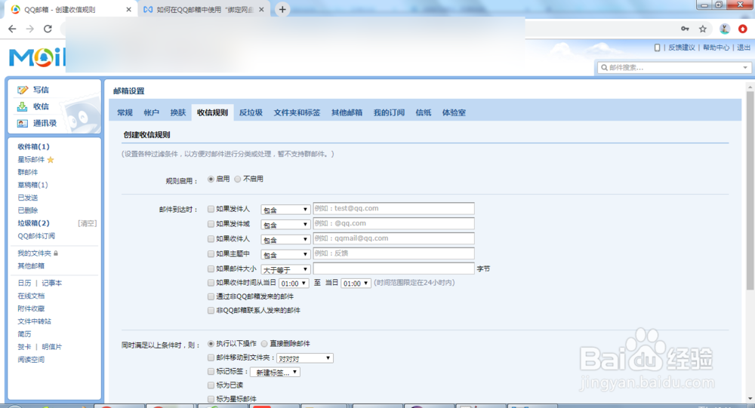Screen dimensions: 755x408
Task: Click the QQ Mail logo
Action: [36, 58]
